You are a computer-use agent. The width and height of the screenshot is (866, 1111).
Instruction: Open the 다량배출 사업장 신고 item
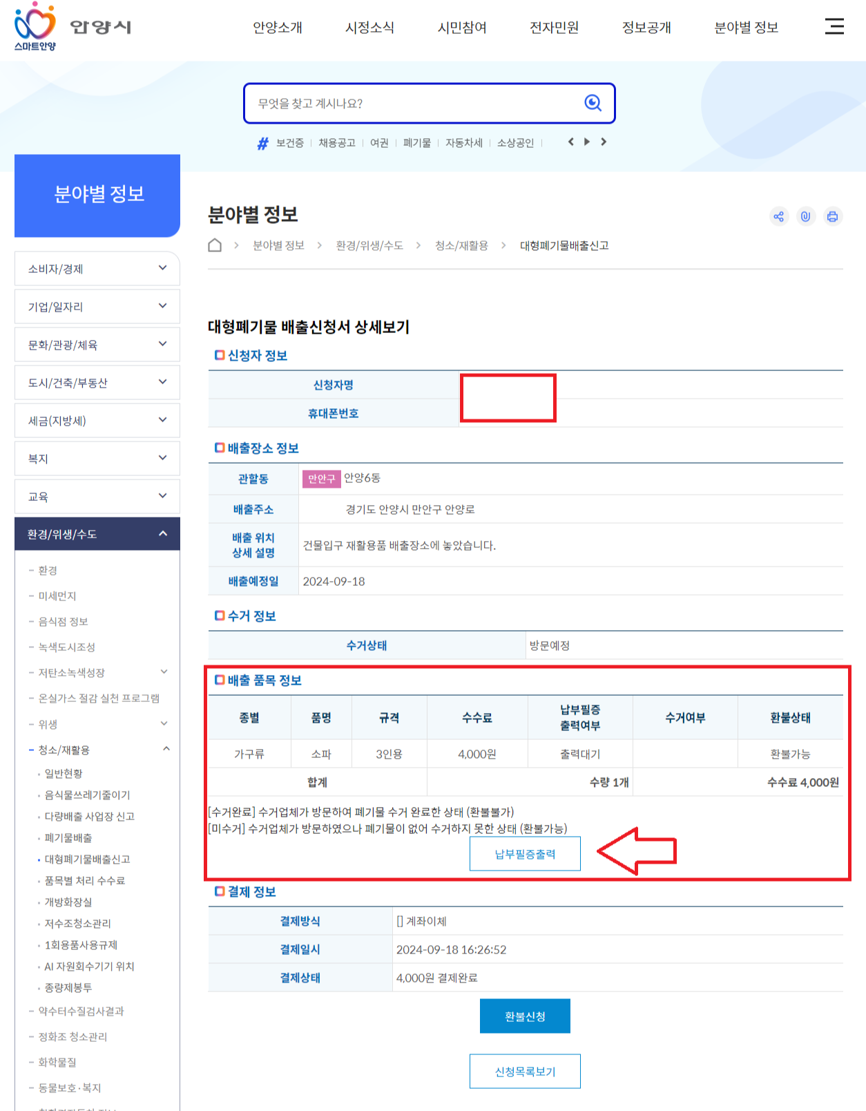(90, 817)
